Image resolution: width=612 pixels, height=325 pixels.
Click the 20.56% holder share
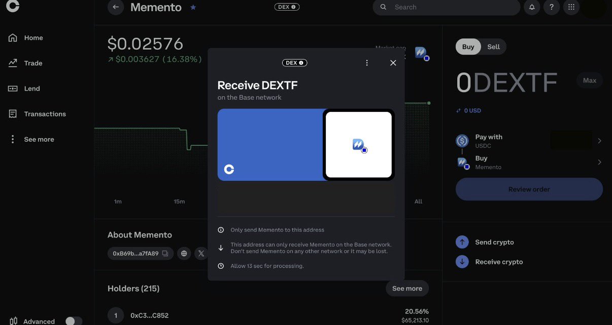click(x=417, y=311)
